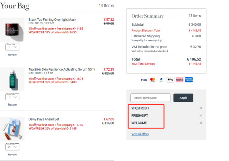Open quantity dropdown for Black Tea Mask

(12, 47)
